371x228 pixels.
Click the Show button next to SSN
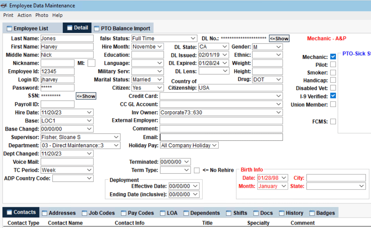86,96
